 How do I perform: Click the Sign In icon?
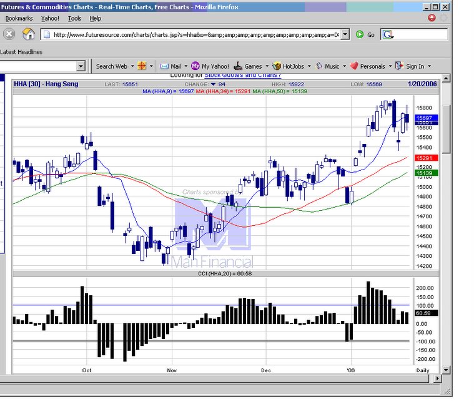(x=399, y=66)
